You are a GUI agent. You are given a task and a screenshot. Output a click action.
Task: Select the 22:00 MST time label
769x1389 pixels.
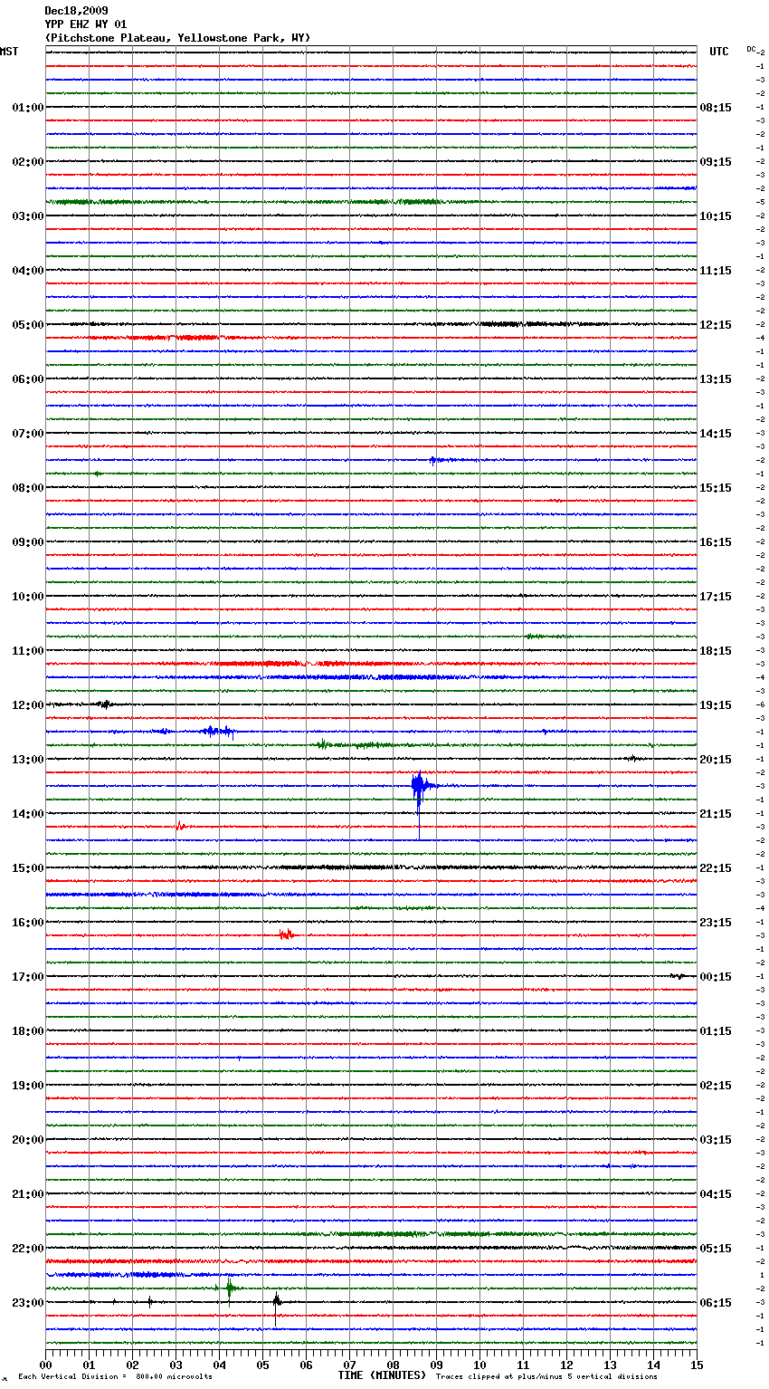click(28, 1249)
